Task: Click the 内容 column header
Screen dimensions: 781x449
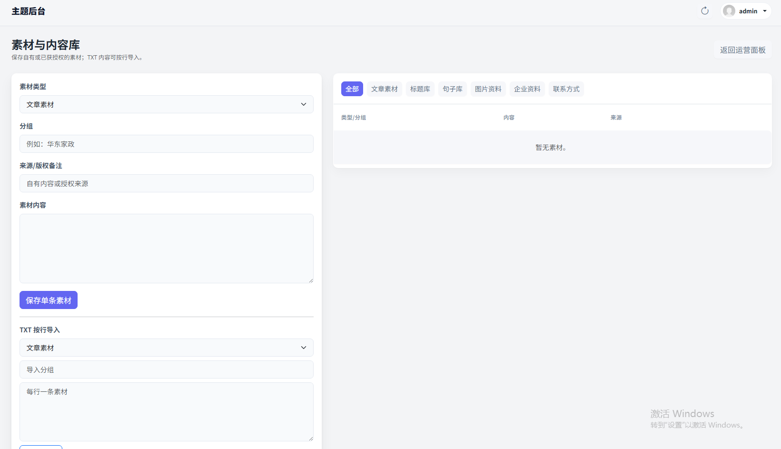Action: (509, 118)
